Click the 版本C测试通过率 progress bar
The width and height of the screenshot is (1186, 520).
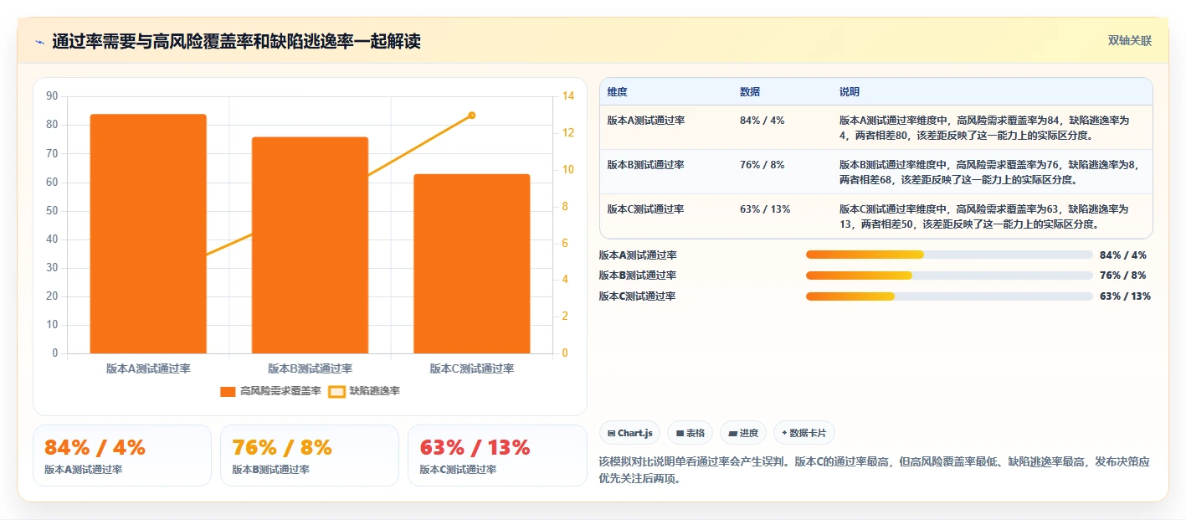click(949, 296)
